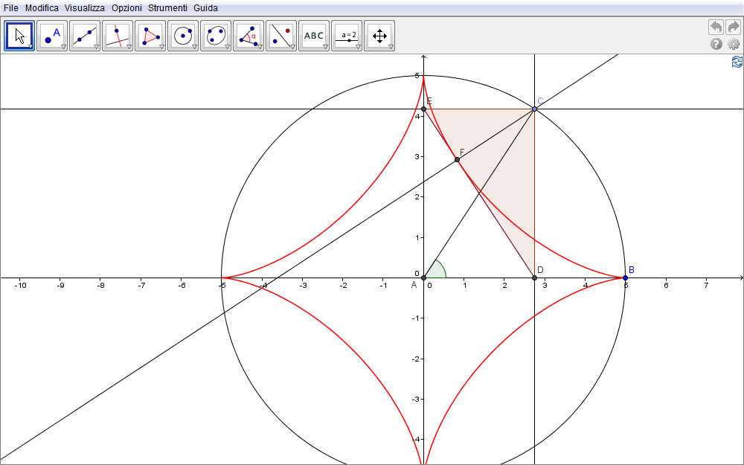Choose the ABC text tool
Viewport: 744px width, 465px height.
[x=313, y=35]
